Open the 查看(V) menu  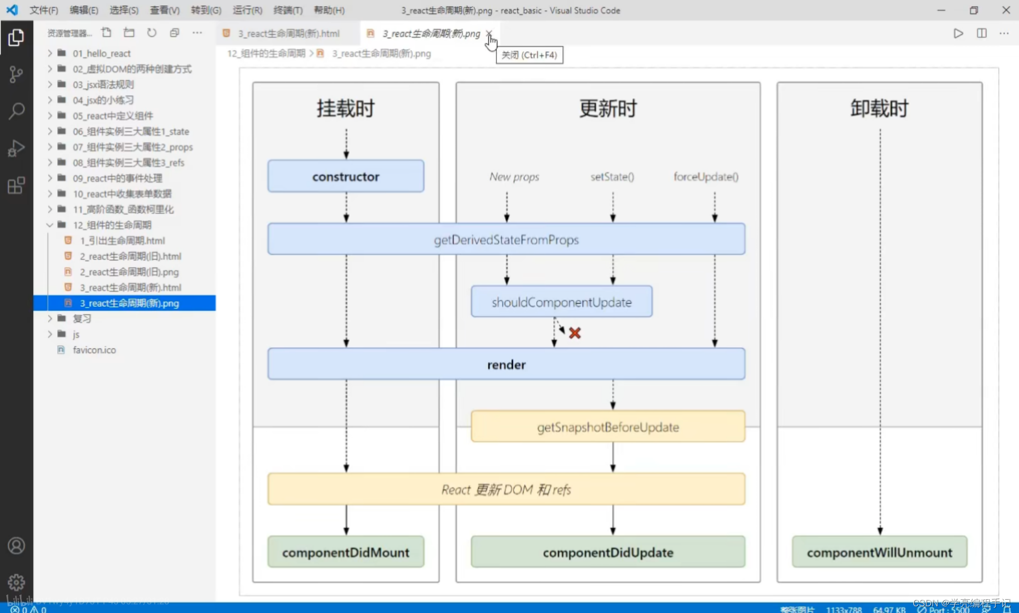(x=165, y=10)
